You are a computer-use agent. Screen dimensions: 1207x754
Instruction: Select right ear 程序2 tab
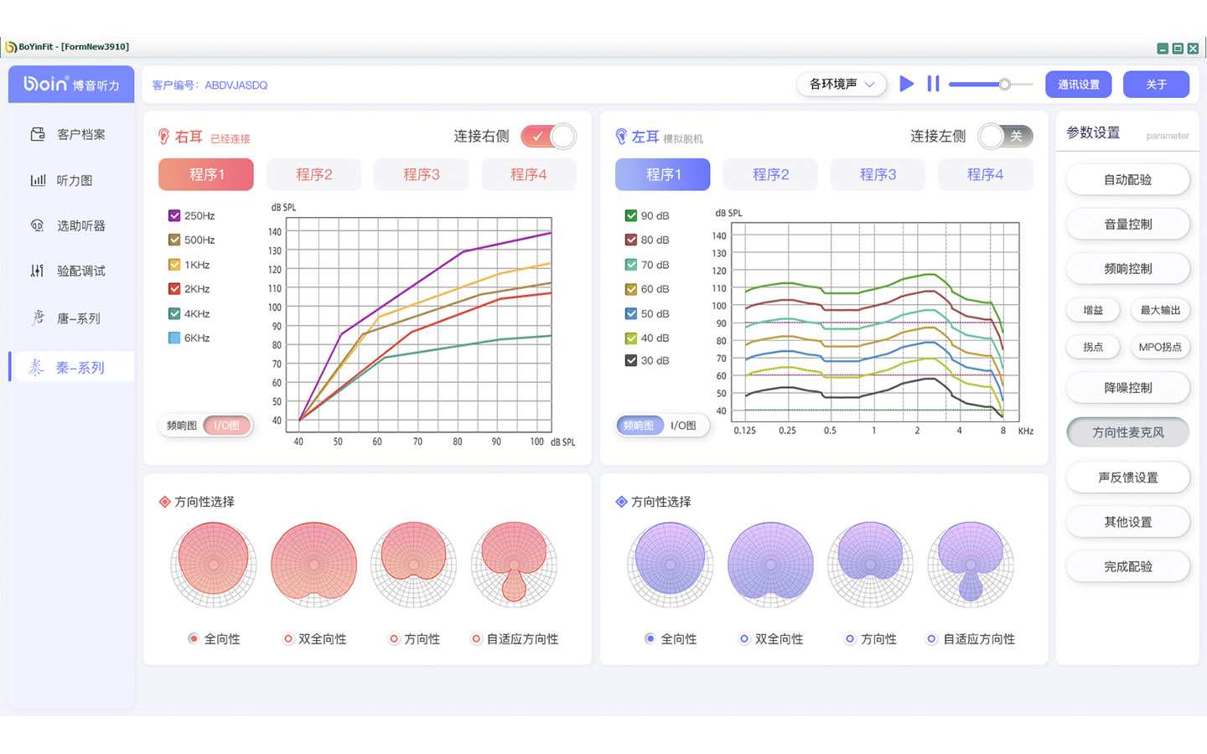(313, 174)
